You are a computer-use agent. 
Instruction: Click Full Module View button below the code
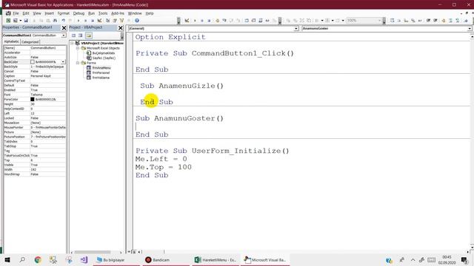(x=134, y=251)
